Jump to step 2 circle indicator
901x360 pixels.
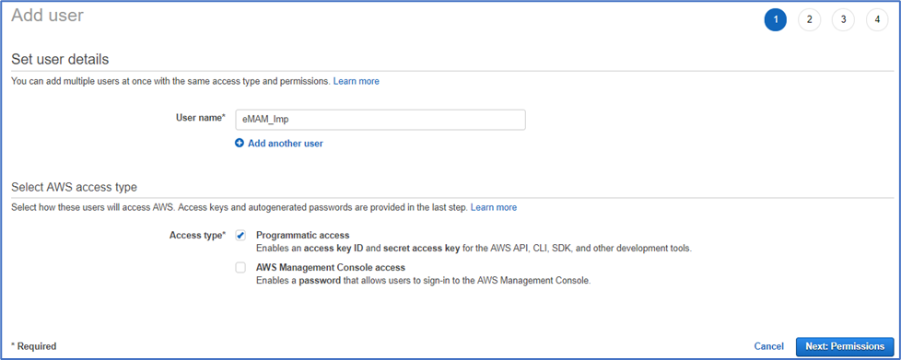(x=809, y=19)
